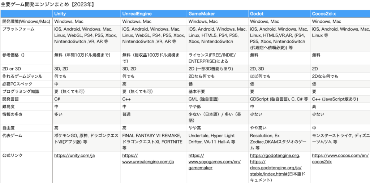Image resolution: width=370 pixels, height=183 pixels.
Task: Select the 2D or 3D row label
Action: point(26,69)
